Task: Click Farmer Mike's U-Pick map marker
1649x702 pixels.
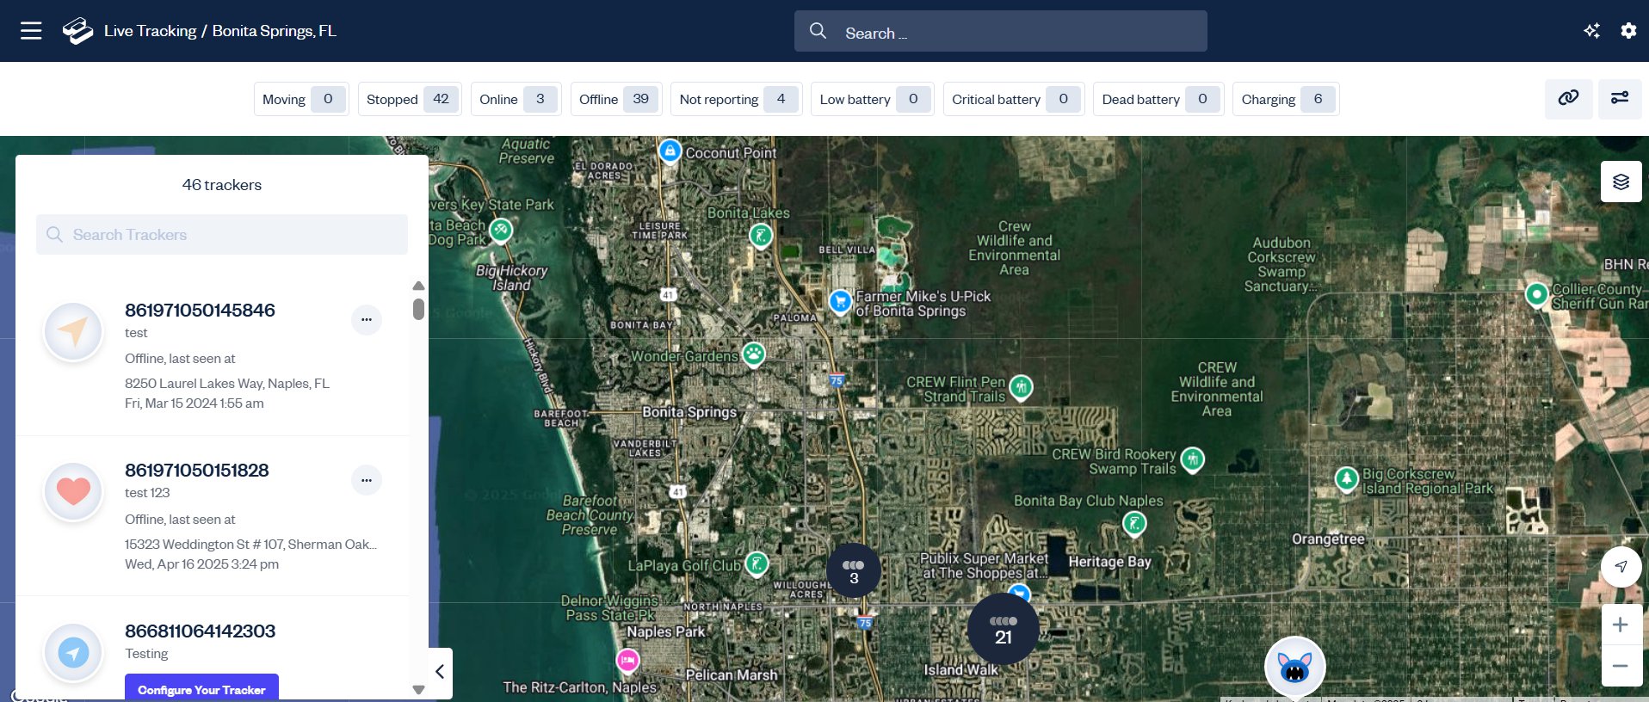Action: (x=840, y=301)
